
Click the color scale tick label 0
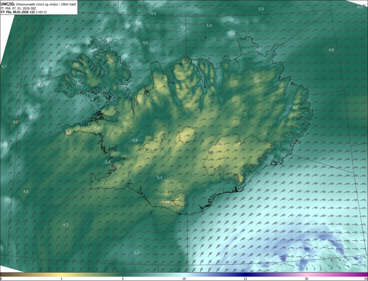1,279
